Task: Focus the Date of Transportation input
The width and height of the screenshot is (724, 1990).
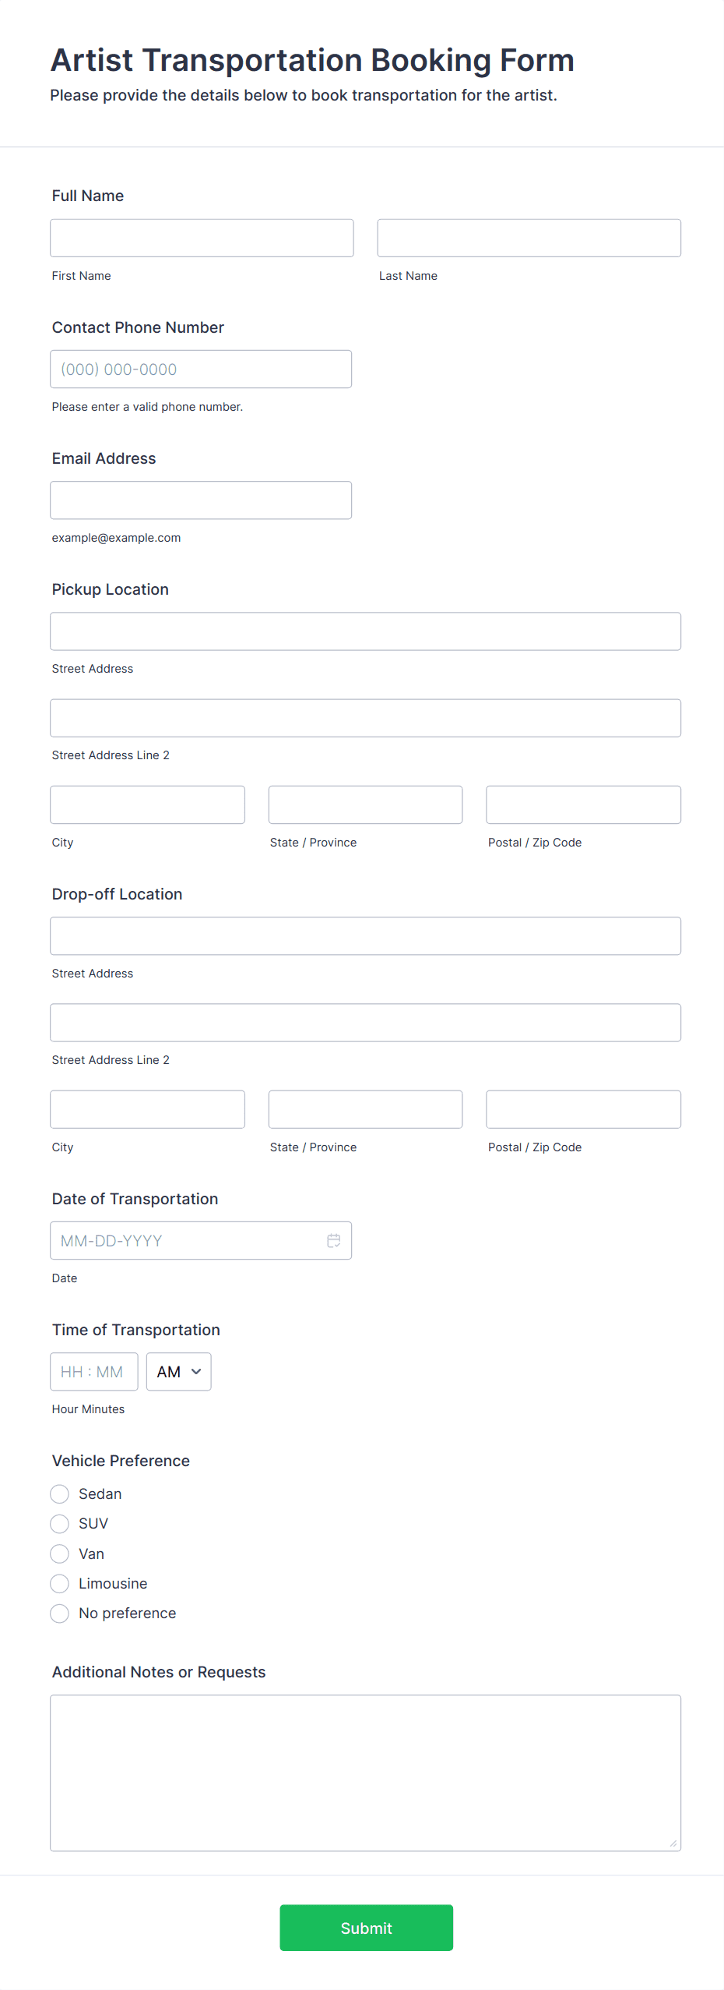Action: pyautogui.click(x=187, y=1240)
